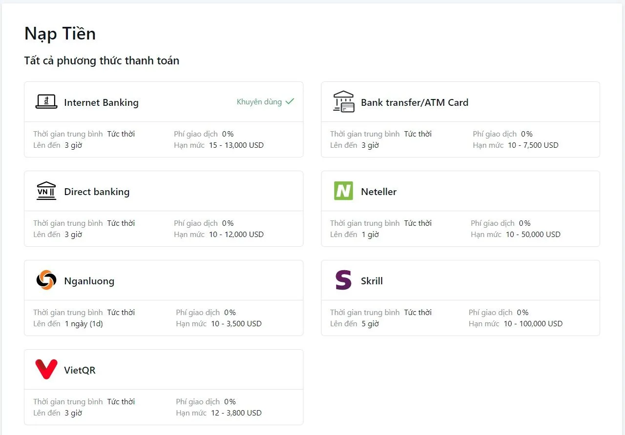The height and width of the screenshot is (435, 625).
Task: Click the Bank transfer/ATM Card icon
Action: tap(344, 102)
